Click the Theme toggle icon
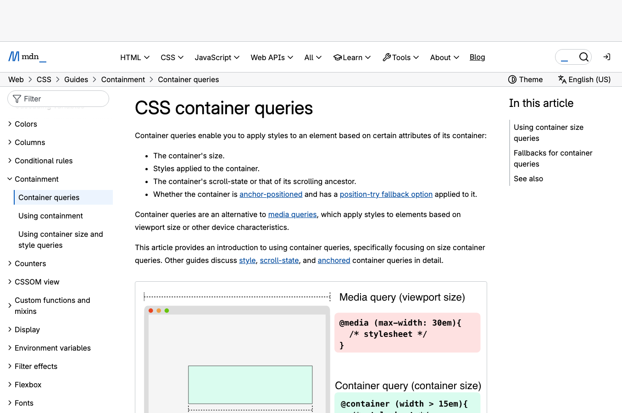Image resolution: width=622 pixels, height=413 pixels. point(512,79)
